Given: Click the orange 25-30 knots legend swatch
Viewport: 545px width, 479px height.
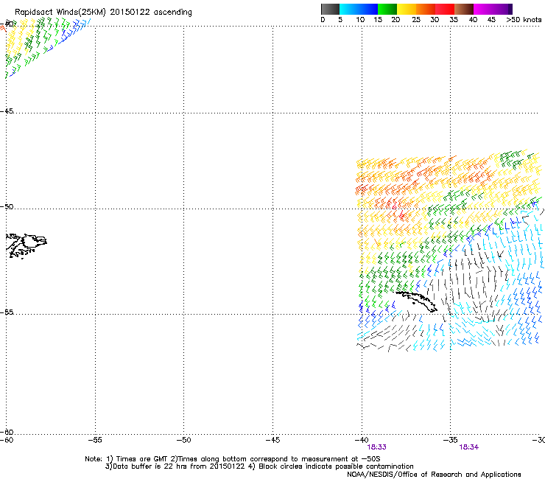Looking at the screenshot, I should 426,9.
